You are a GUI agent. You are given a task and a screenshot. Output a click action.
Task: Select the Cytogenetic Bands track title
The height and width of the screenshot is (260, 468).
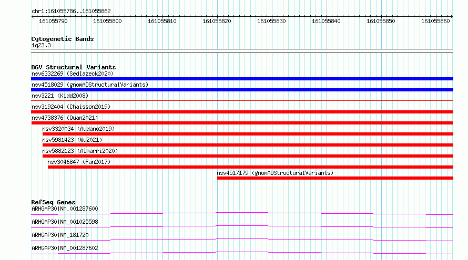pyautogui.click(x=63, y=39)
